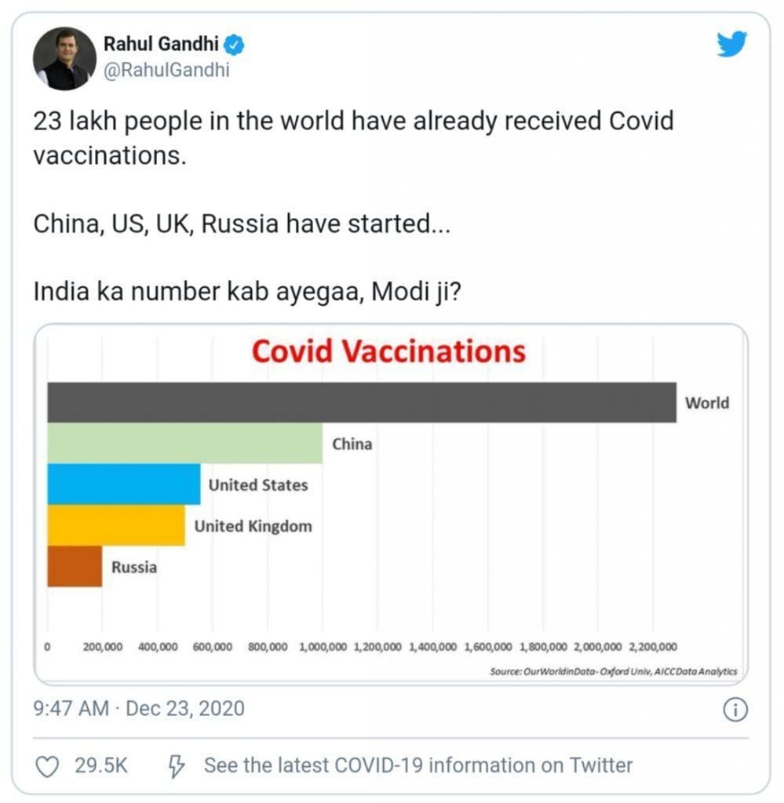This screenshot has height=803, width=784.
Task: Open Rahul Gandhi's profile picture
Action: point(64,59)
